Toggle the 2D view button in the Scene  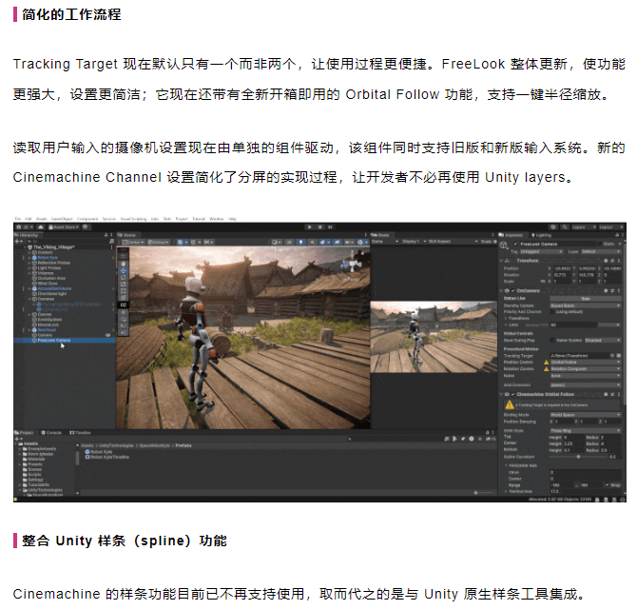289,242
